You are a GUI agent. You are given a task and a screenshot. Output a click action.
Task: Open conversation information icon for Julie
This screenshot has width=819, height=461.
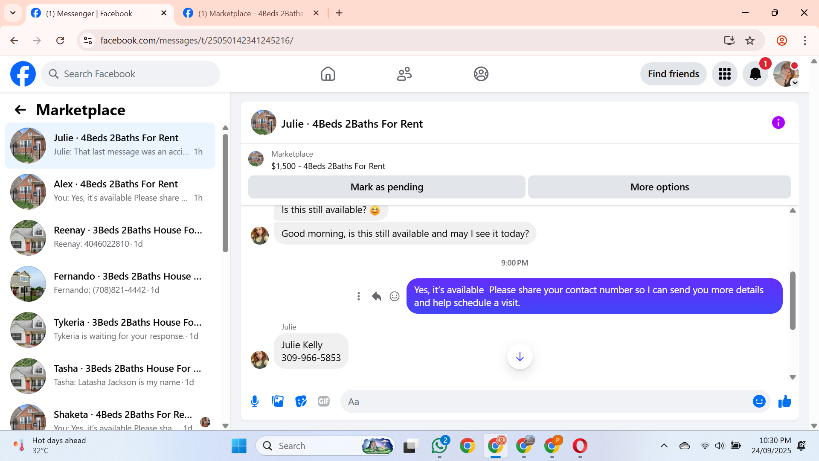pyautogui.click(x=778, y=123)
